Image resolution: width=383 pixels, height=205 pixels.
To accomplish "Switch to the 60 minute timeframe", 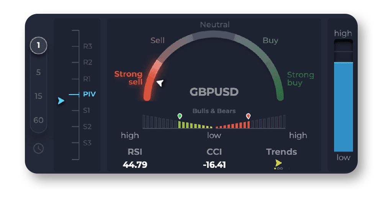I will (x=38, y=120).
